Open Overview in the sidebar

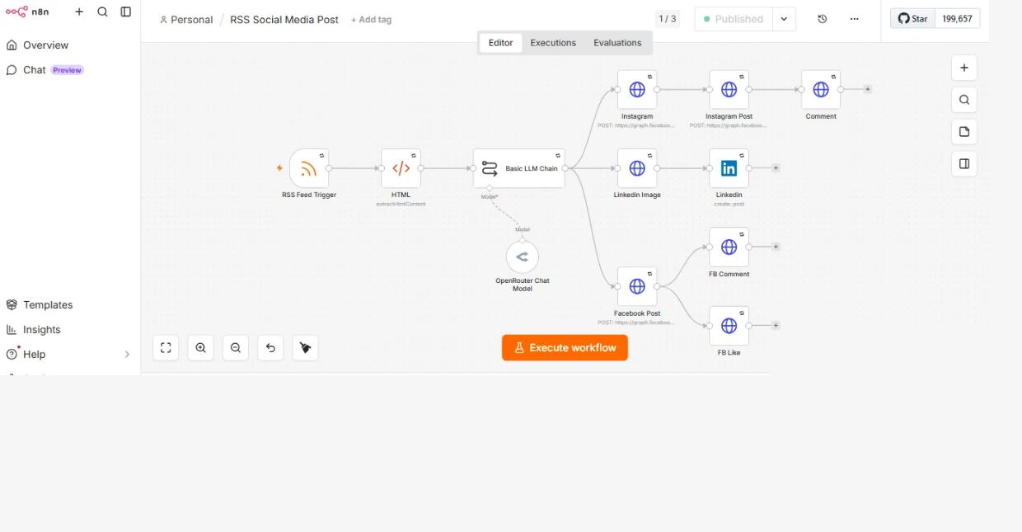point(69,45)
